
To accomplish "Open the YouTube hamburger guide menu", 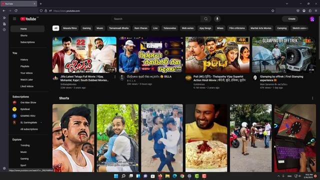I will click(x=14, y=19).
